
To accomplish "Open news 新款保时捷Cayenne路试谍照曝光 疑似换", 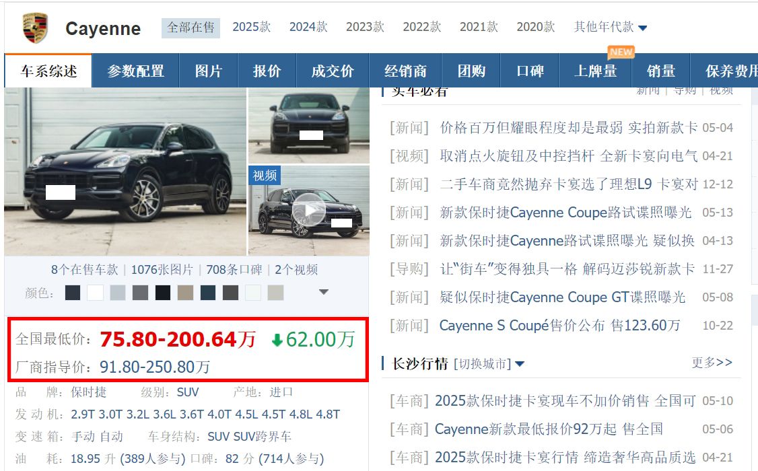I will point(567,241).
